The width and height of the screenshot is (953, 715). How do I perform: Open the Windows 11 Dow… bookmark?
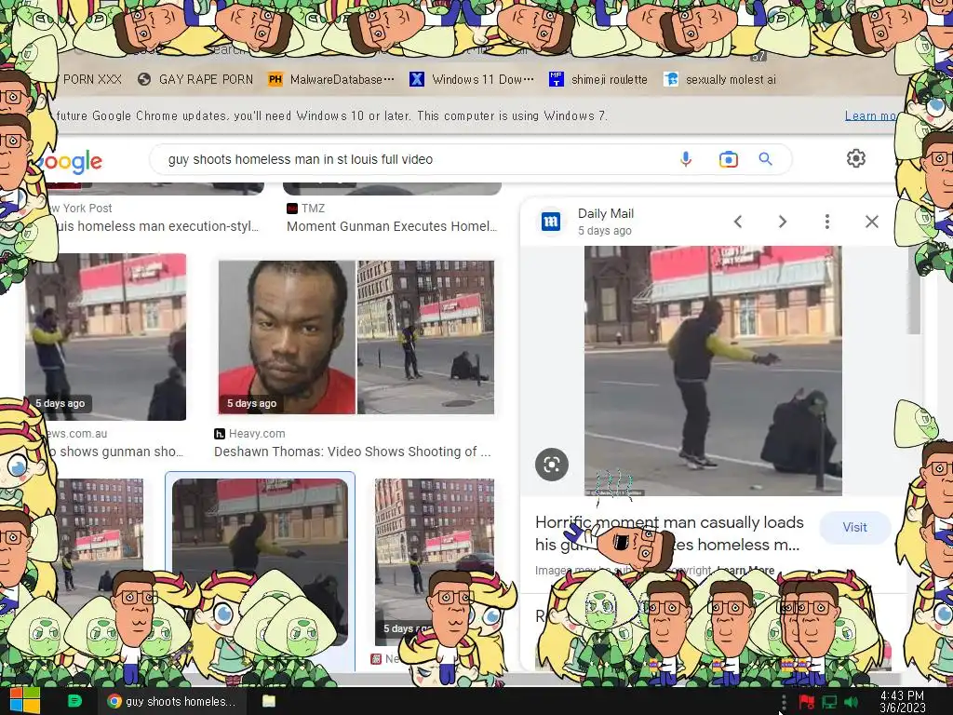(472, 79)
